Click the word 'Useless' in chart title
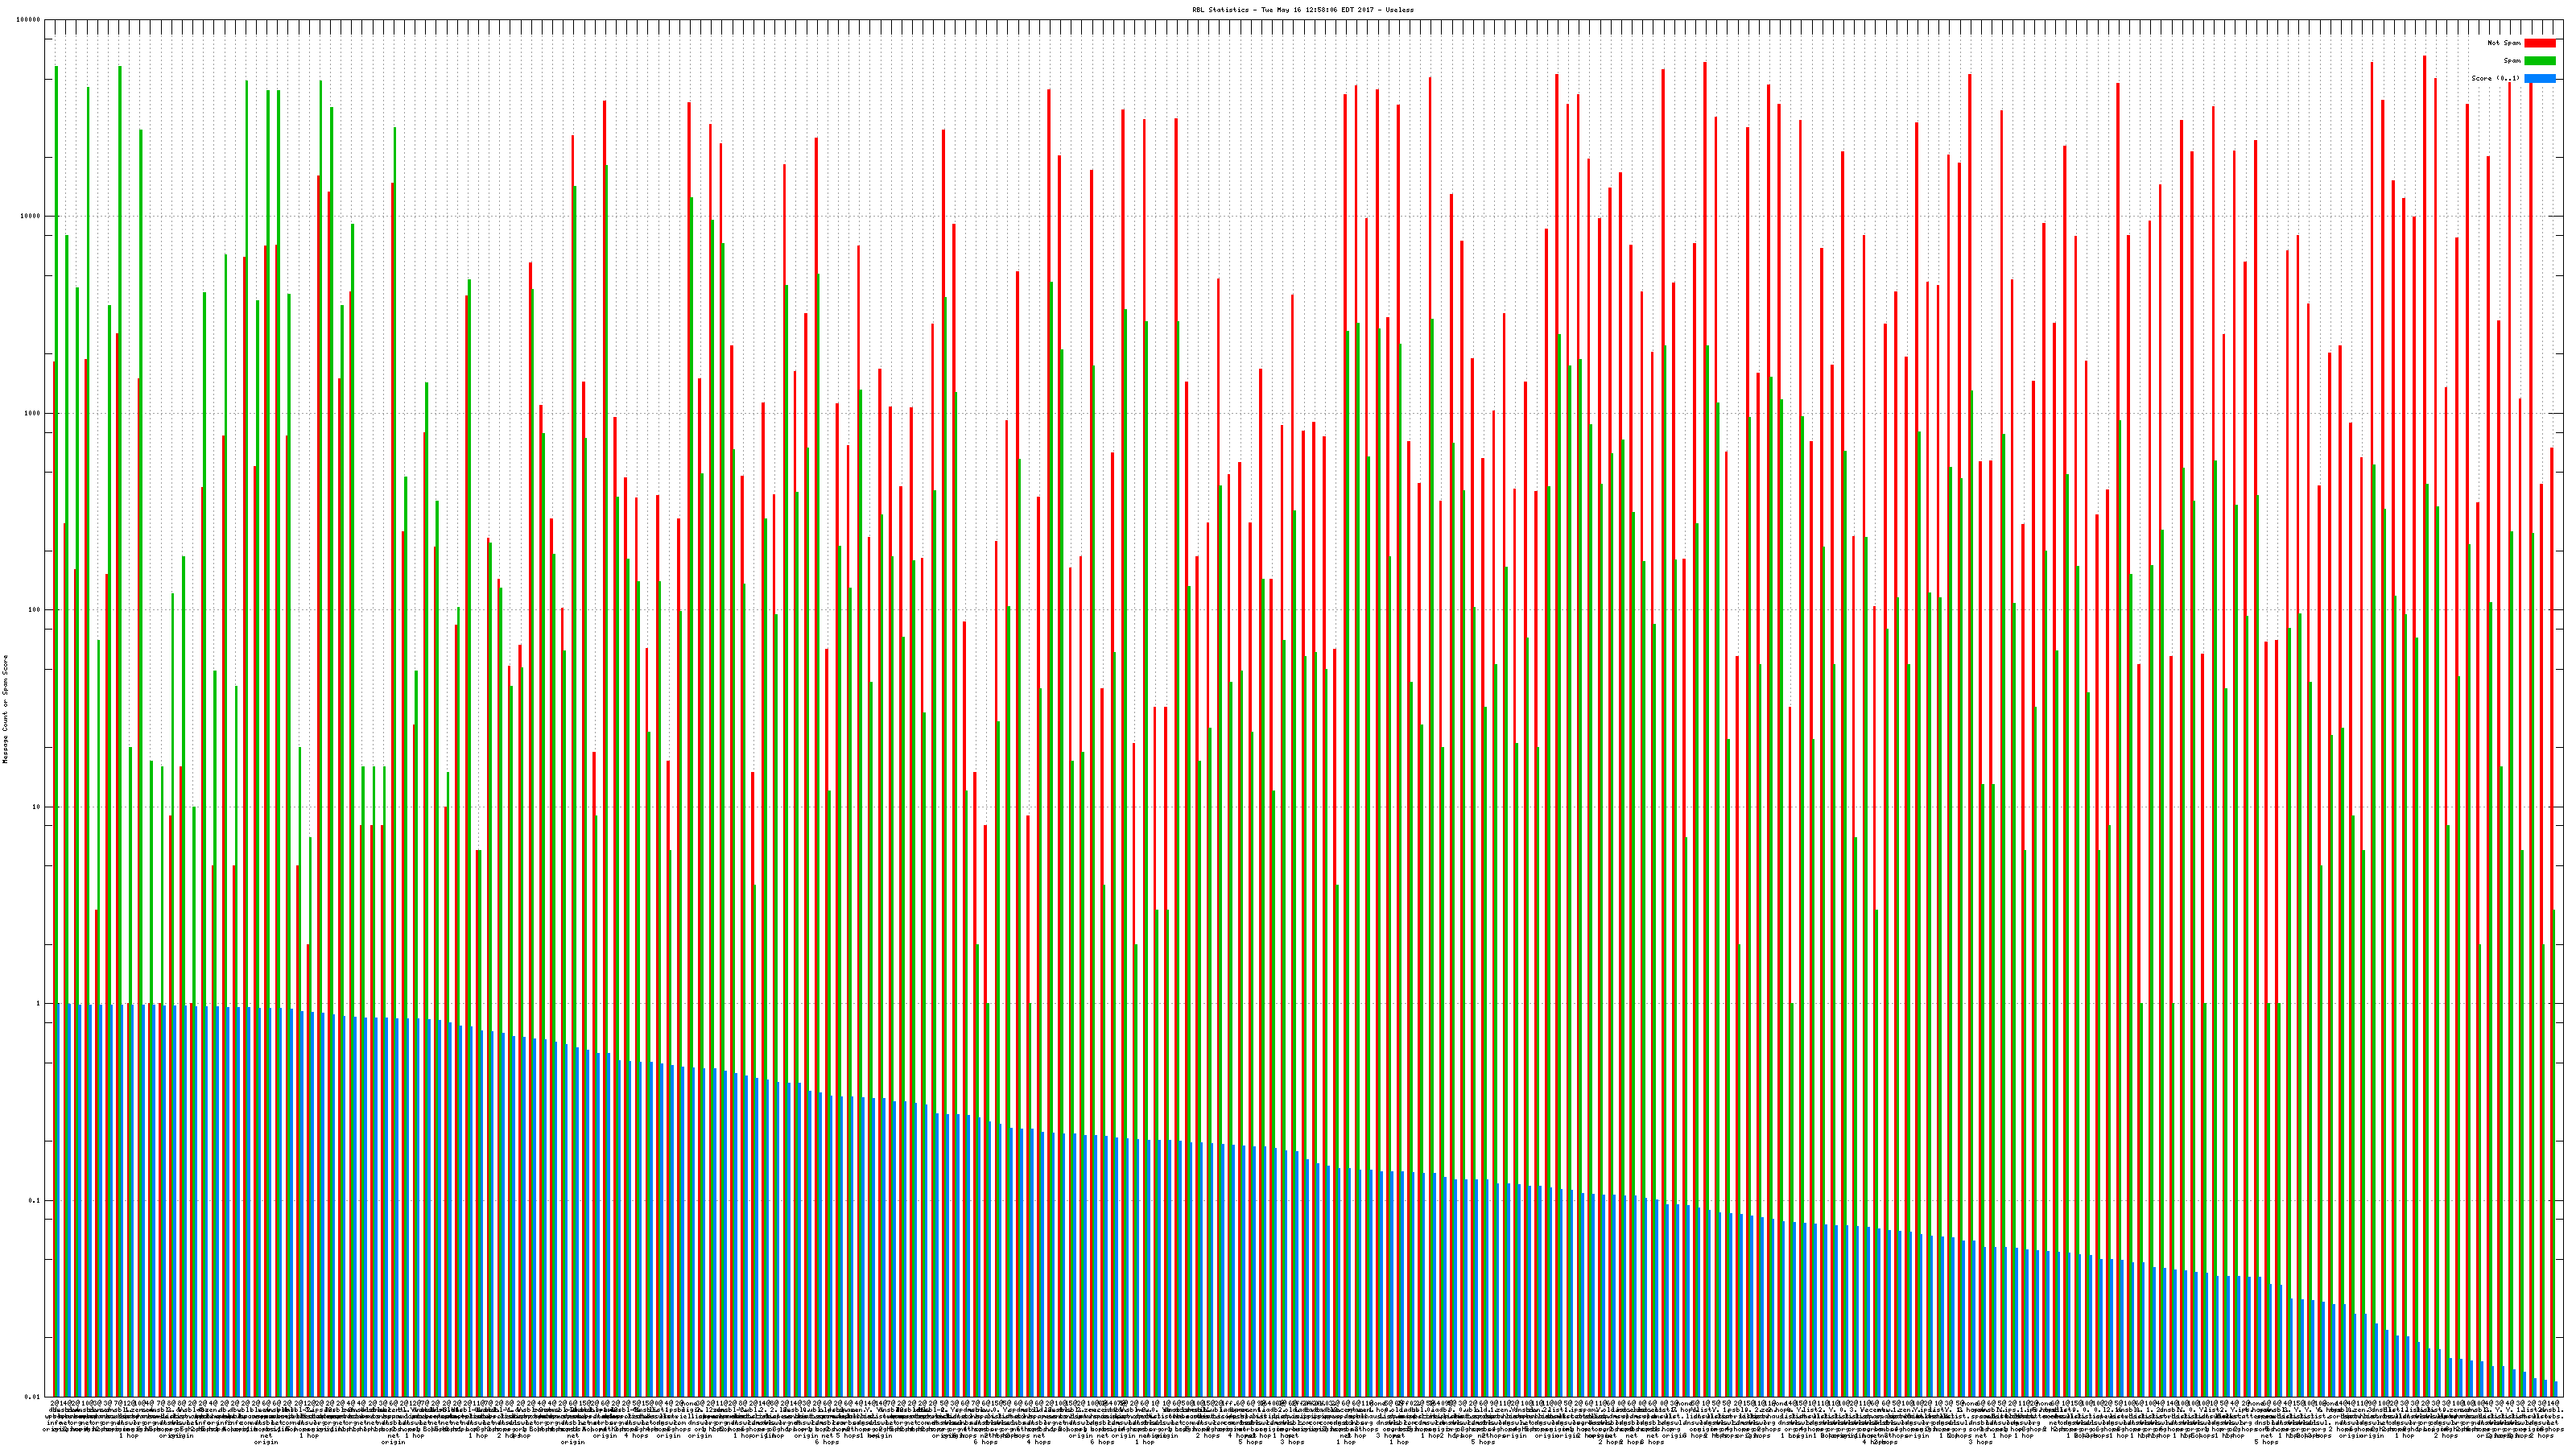Image resolution: width=2576 pixels, height=1449 pixels. coord(1400,10)
